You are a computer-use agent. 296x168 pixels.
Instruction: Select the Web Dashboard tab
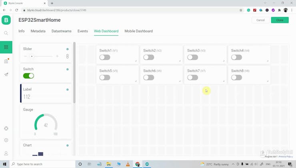106,31
